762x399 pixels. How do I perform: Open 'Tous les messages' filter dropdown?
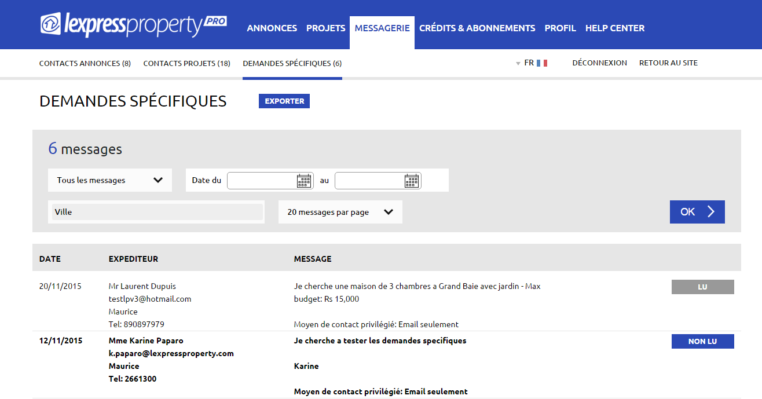110,180
